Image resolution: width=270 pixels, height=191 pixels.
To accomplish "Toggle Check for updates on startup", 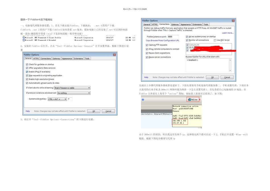I will (x=27, y=65).
